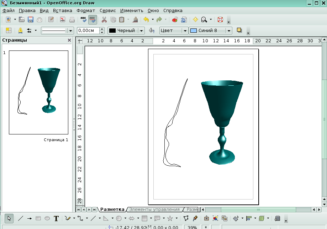
Task: Expand the area style dropdown labeled Цвет
Action: 184,31
